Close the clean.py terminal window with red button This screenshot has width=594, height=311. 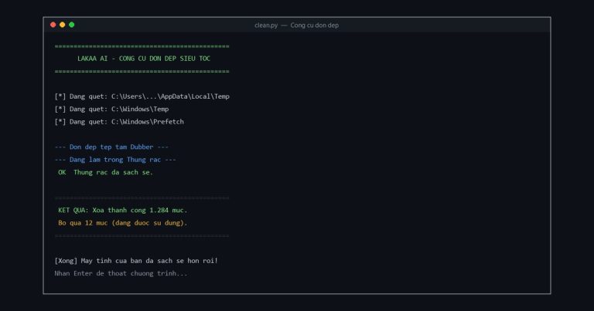click(53, 25)
